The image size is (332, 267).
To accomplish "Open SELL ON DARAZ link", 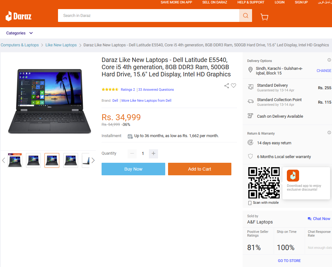I will coord(215,2).
